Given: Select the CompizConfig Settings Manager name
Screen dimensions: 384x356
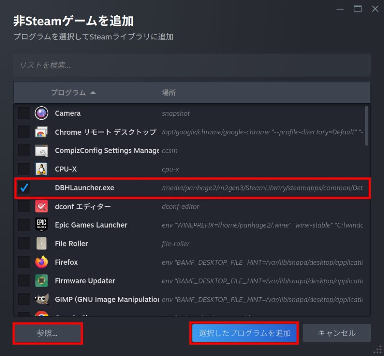Looking at the screenshot, I should 107,150.
